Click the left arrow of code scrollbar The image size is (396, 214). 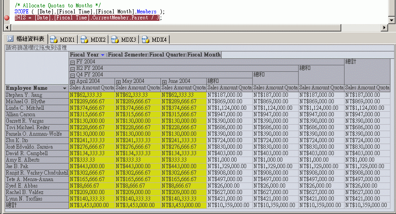pyautogui.click(x=7, y=27)
